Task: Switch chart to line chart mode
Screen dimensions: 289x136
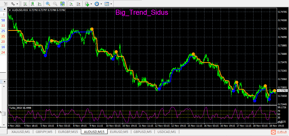Action: (39, 4)
